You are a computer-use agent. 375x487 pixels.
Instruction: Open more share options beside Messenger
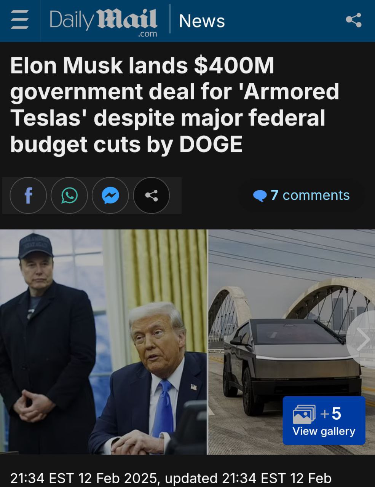click(152, 196)
